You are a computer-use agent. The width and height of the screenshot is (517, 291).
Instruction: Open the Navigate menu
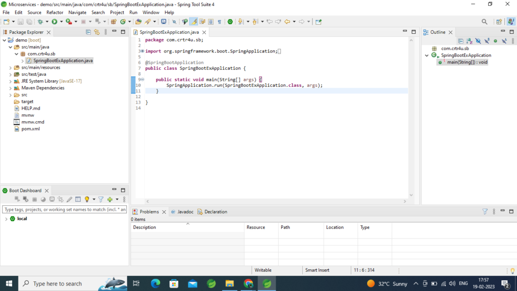click(x=77, y=13)
